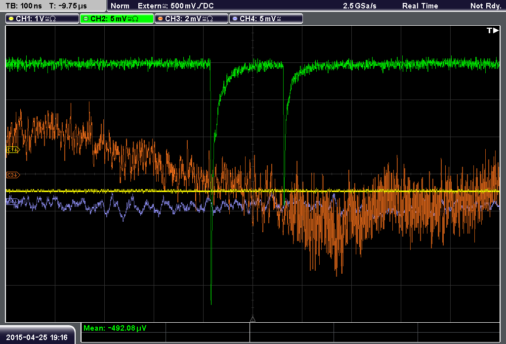Select the CH4: 5mV channel tab
The image size is (506, 344).
click(266, 19)
